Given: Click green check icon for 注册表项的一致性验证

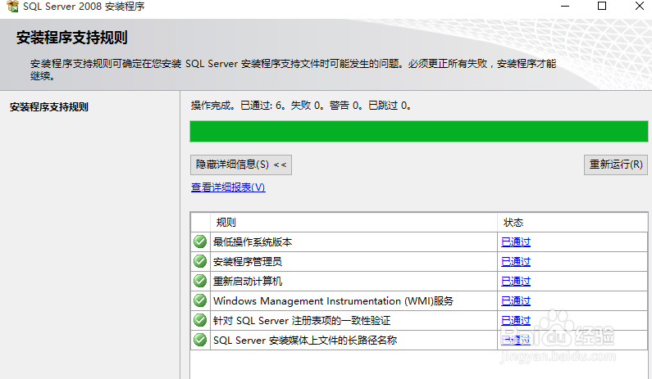Looking at the screenshot, I should tap(200, 320).
